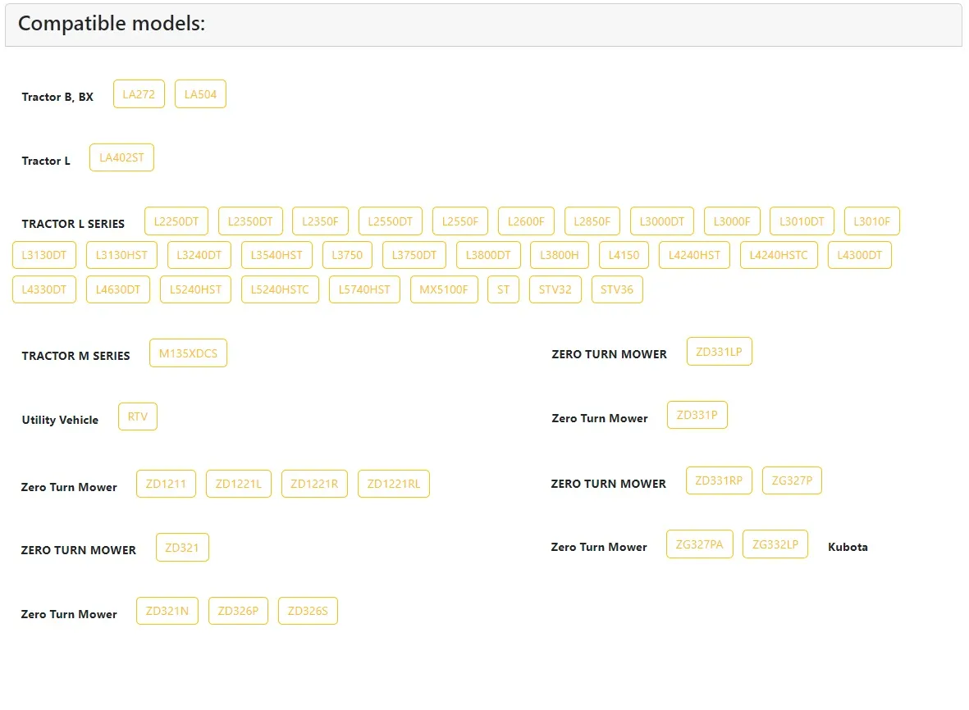Open the ZD326P mower tag
Viewport: 969px width, 710px height.
tap(238, 612)
